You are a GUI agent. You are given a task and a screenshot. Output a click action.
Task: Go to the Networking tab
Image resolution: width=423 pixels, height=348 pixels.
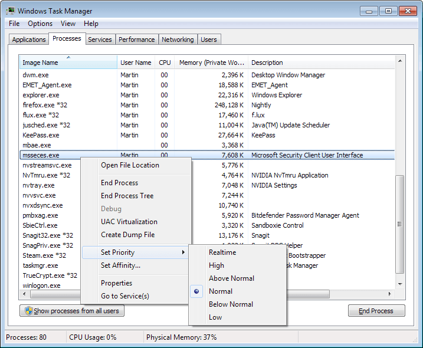tap(178, 40)
